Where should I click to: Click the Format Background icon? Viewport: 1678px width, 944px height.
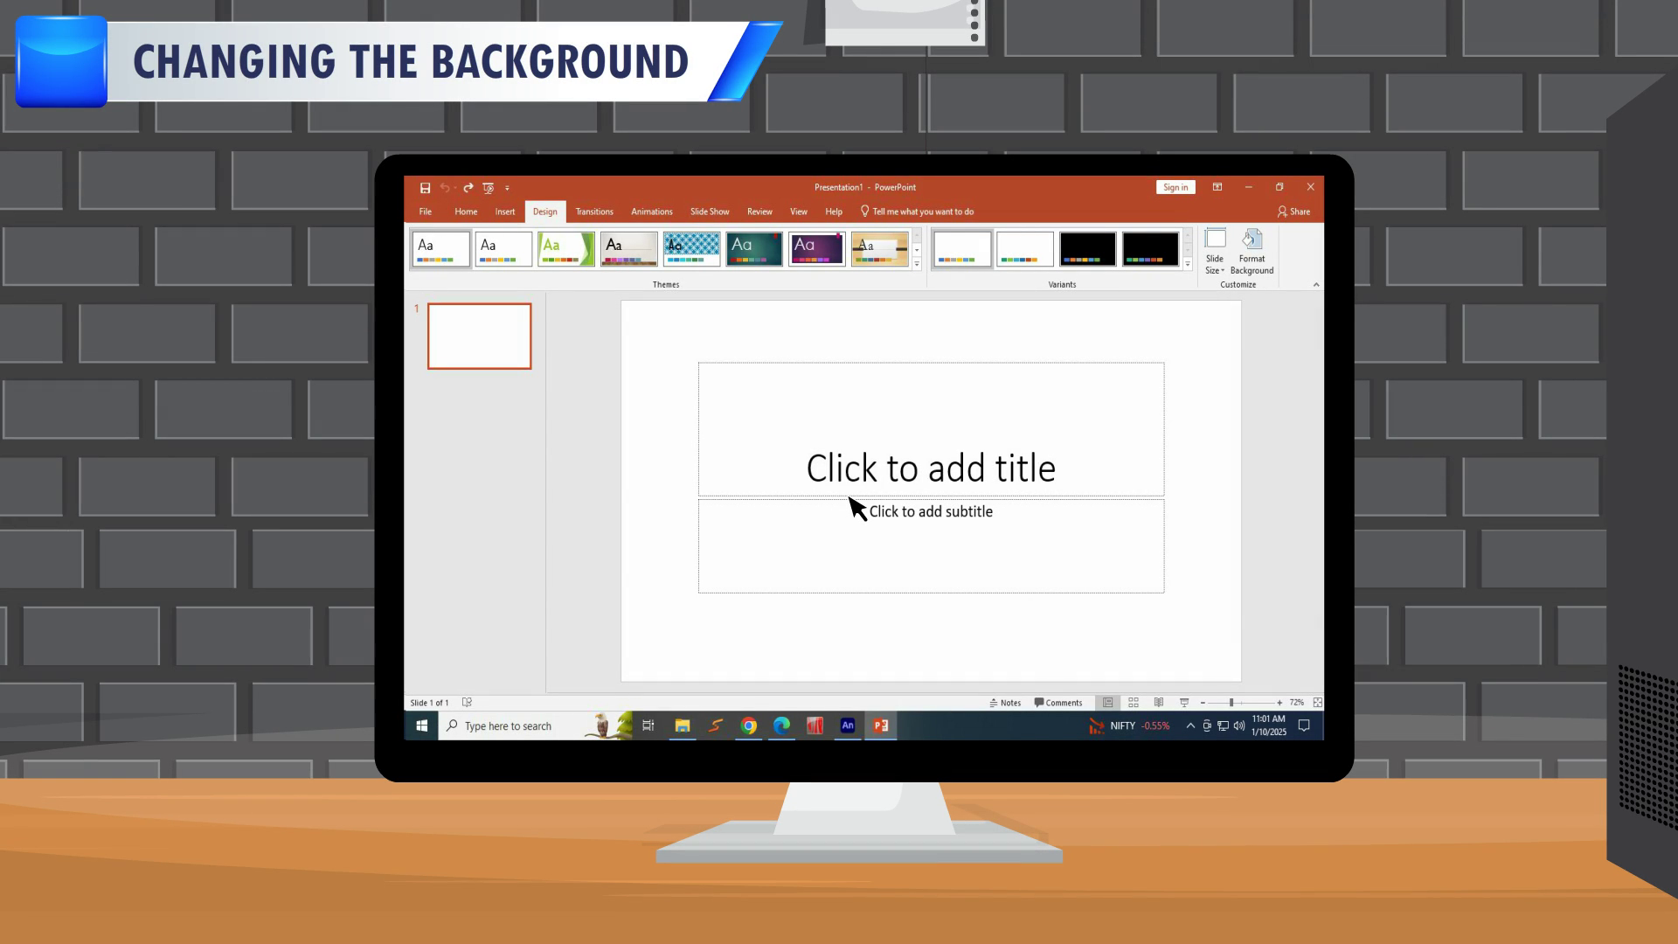(1252, 240)
